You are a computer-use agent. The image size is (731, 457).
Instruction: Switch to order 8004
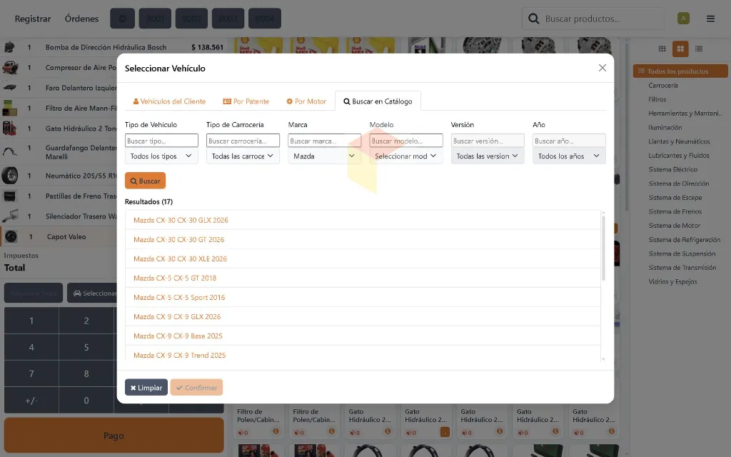point(265,19)
